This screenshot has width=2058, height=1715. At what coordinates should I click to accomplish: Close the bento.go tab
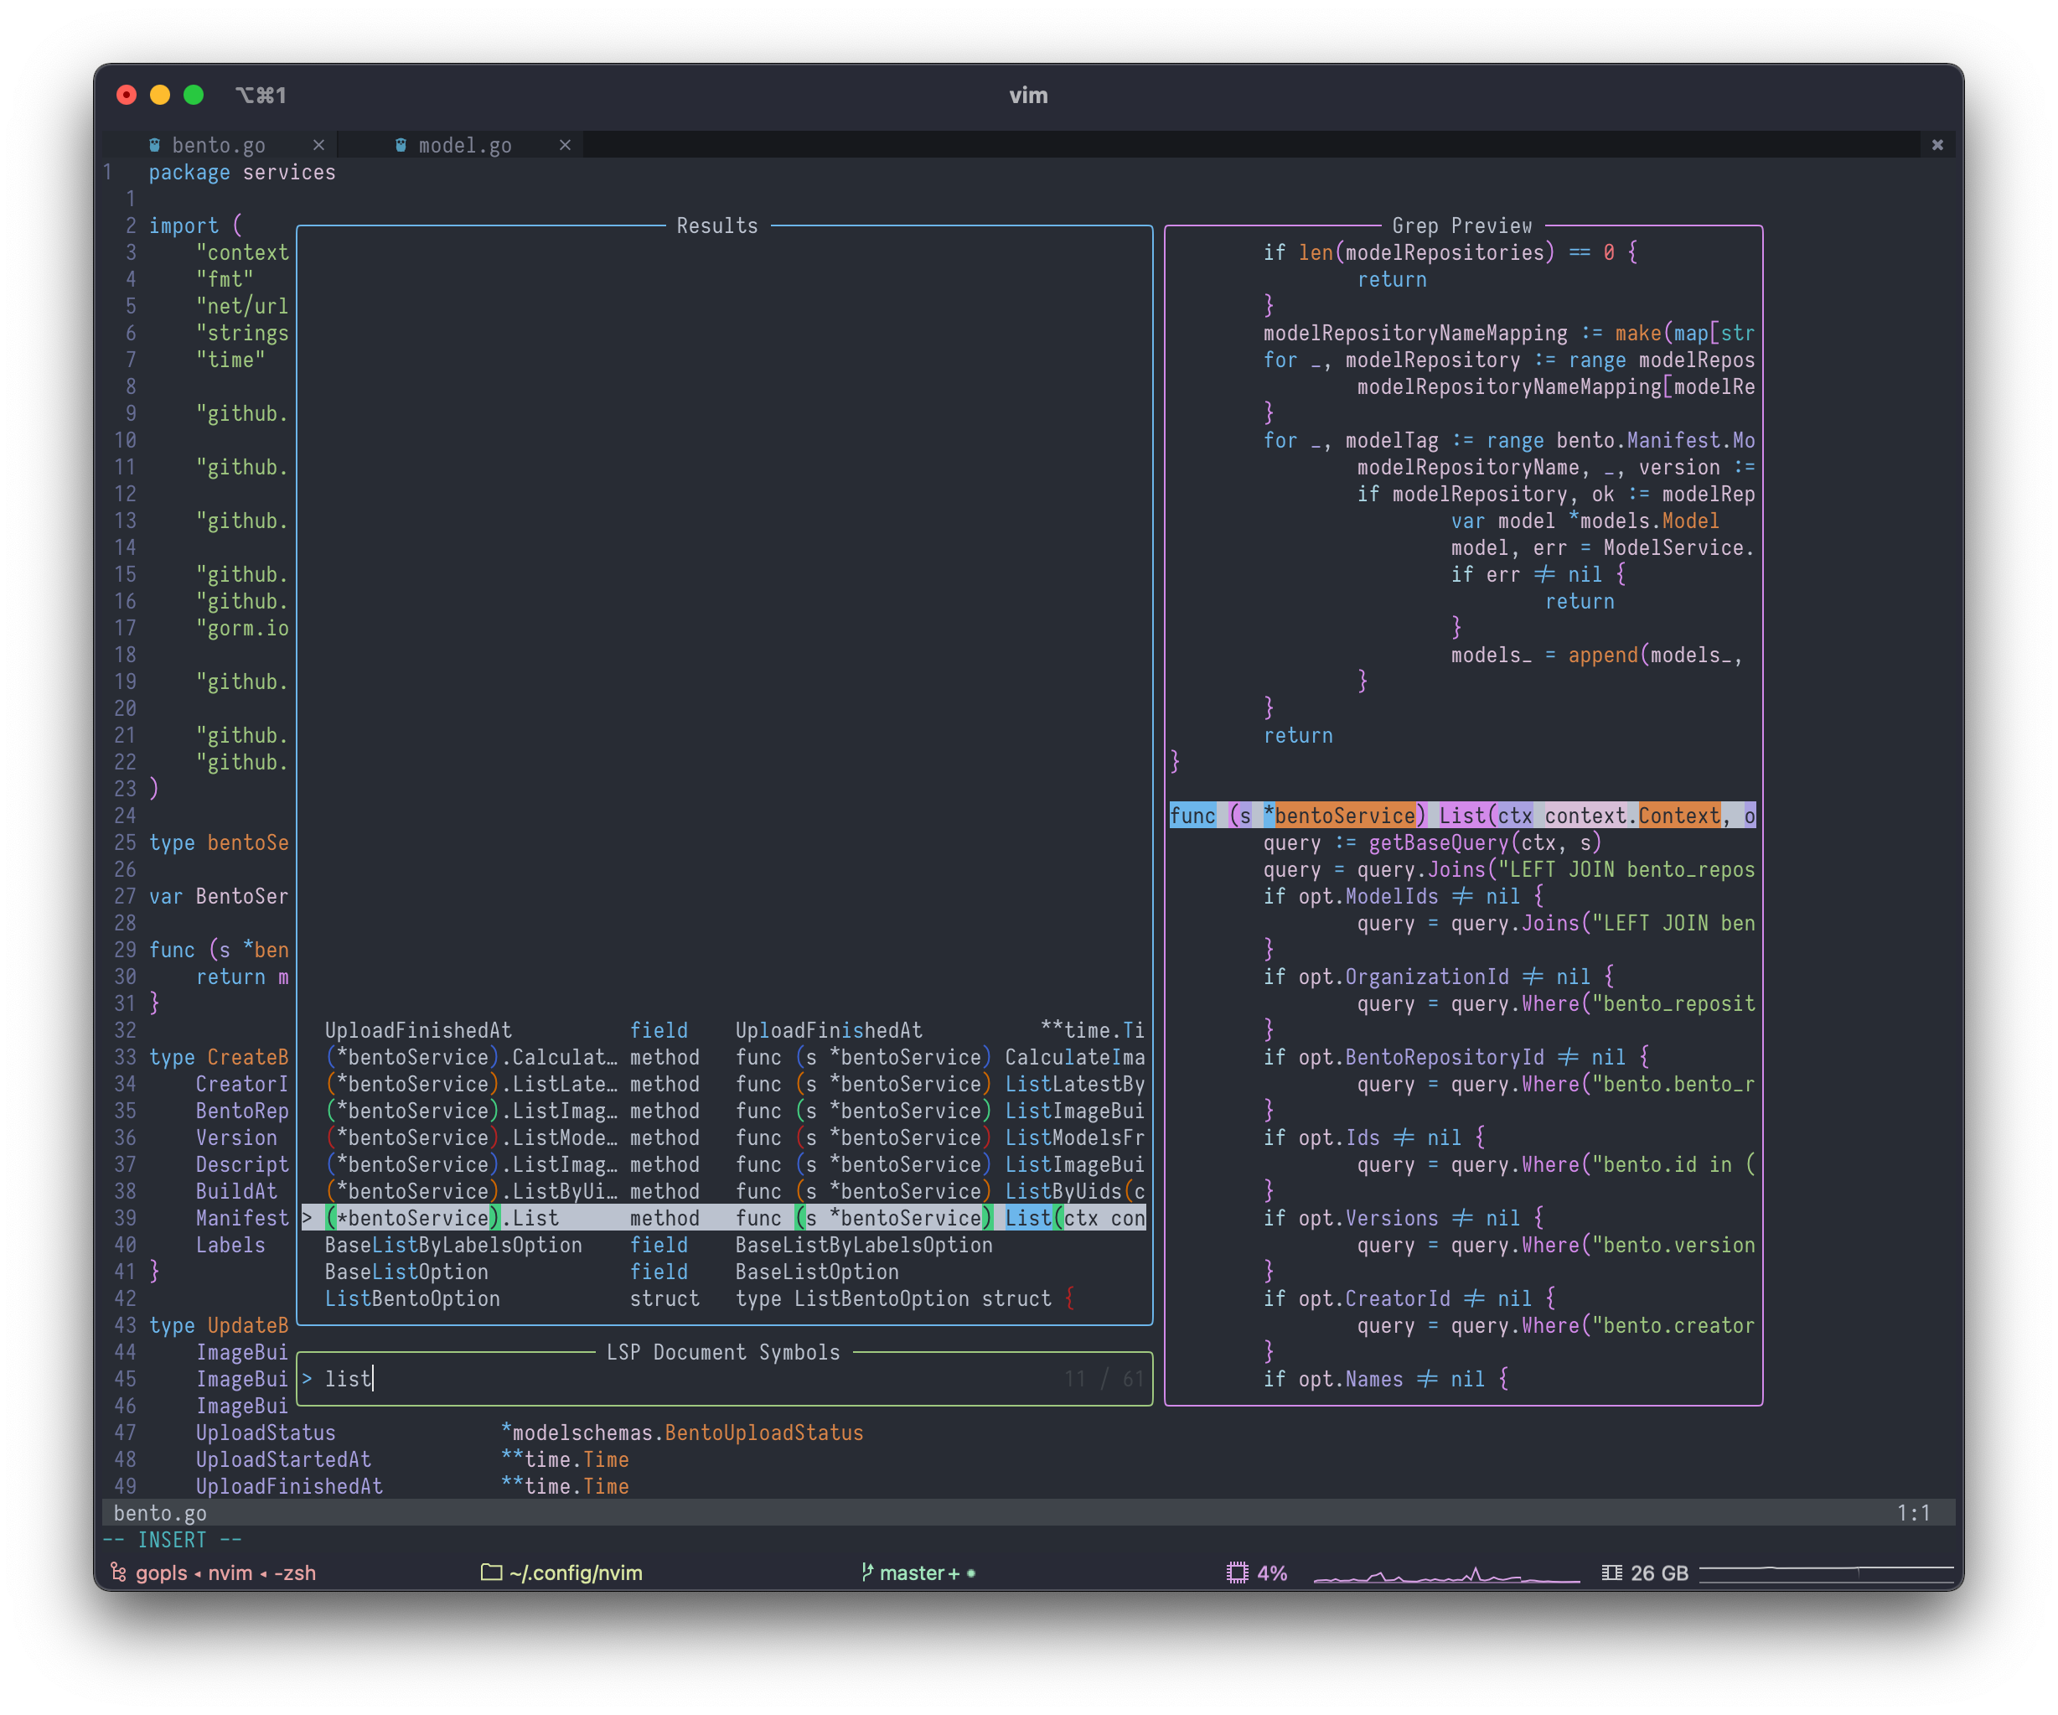pos(318,145)
